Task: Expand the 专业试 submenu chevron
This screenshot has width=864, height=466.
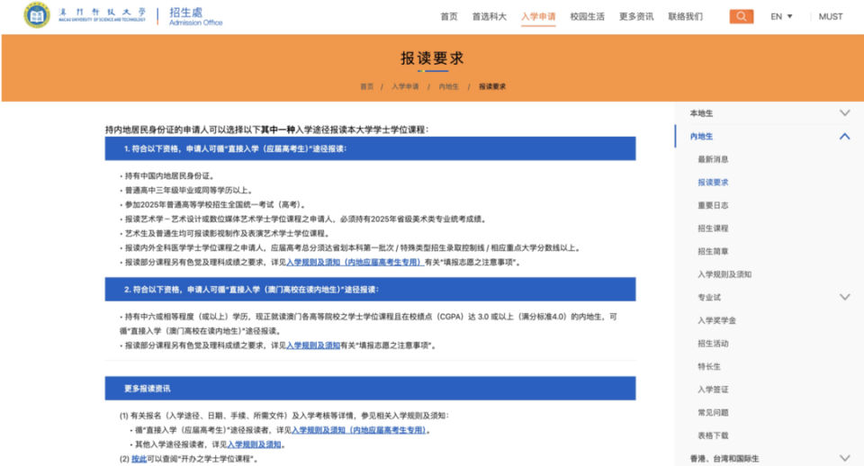Action: pos(843,297)
